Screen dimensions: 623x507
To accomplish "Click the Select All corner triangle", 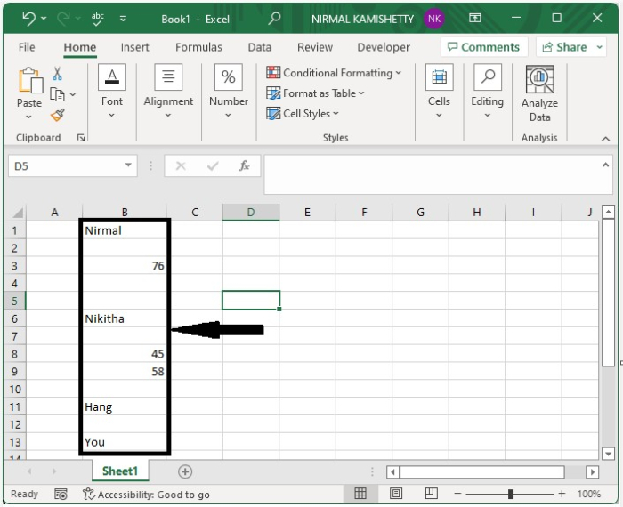I will (18, 213).
